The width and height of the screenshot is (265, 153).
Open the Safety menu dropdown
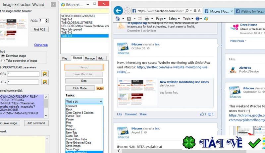(x=174, y=19)
